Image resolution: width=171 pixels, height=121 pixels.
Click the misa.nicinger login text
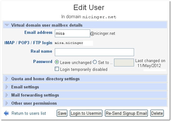(x=69, y=43)
